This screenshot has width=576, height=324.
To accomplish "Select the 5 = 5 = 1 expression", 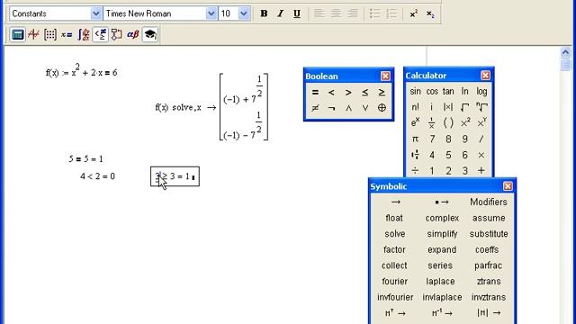I will (x=86, y=159).
